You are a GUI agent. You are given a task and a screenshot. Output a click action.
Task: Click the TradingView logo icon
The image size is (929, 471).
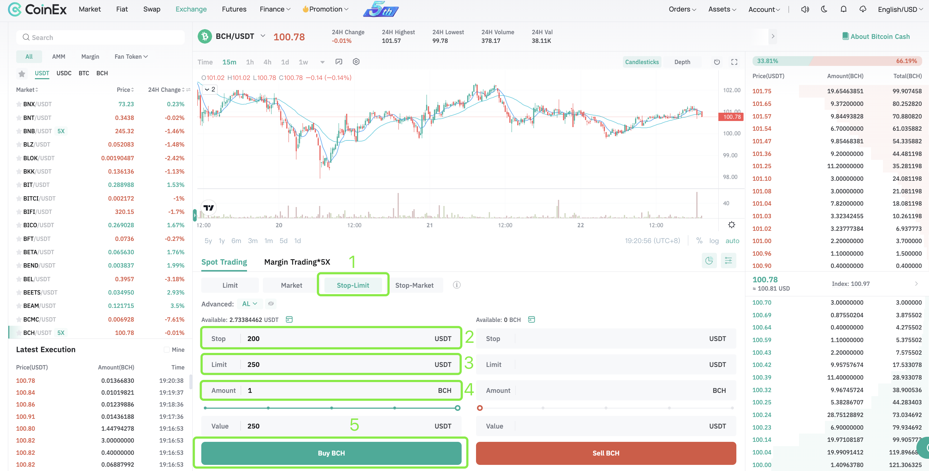[208, 208]
